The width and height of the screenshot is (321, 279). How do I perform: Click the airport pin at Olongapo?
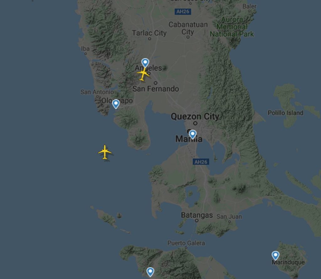click(x=116, y=104)
